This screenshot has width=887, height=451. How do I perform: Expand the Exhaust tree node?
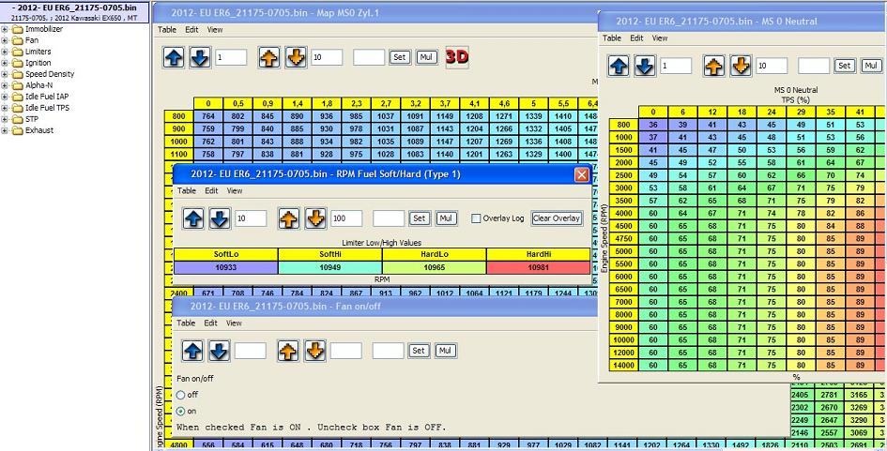(6, 130)
